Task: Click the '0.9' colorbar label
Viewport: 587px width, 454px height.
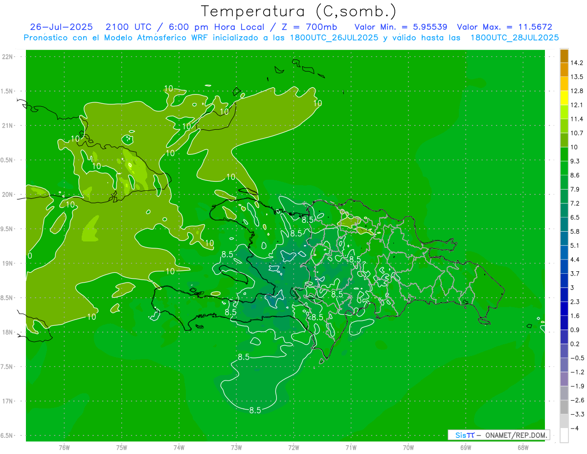Action: coord(575,330)
